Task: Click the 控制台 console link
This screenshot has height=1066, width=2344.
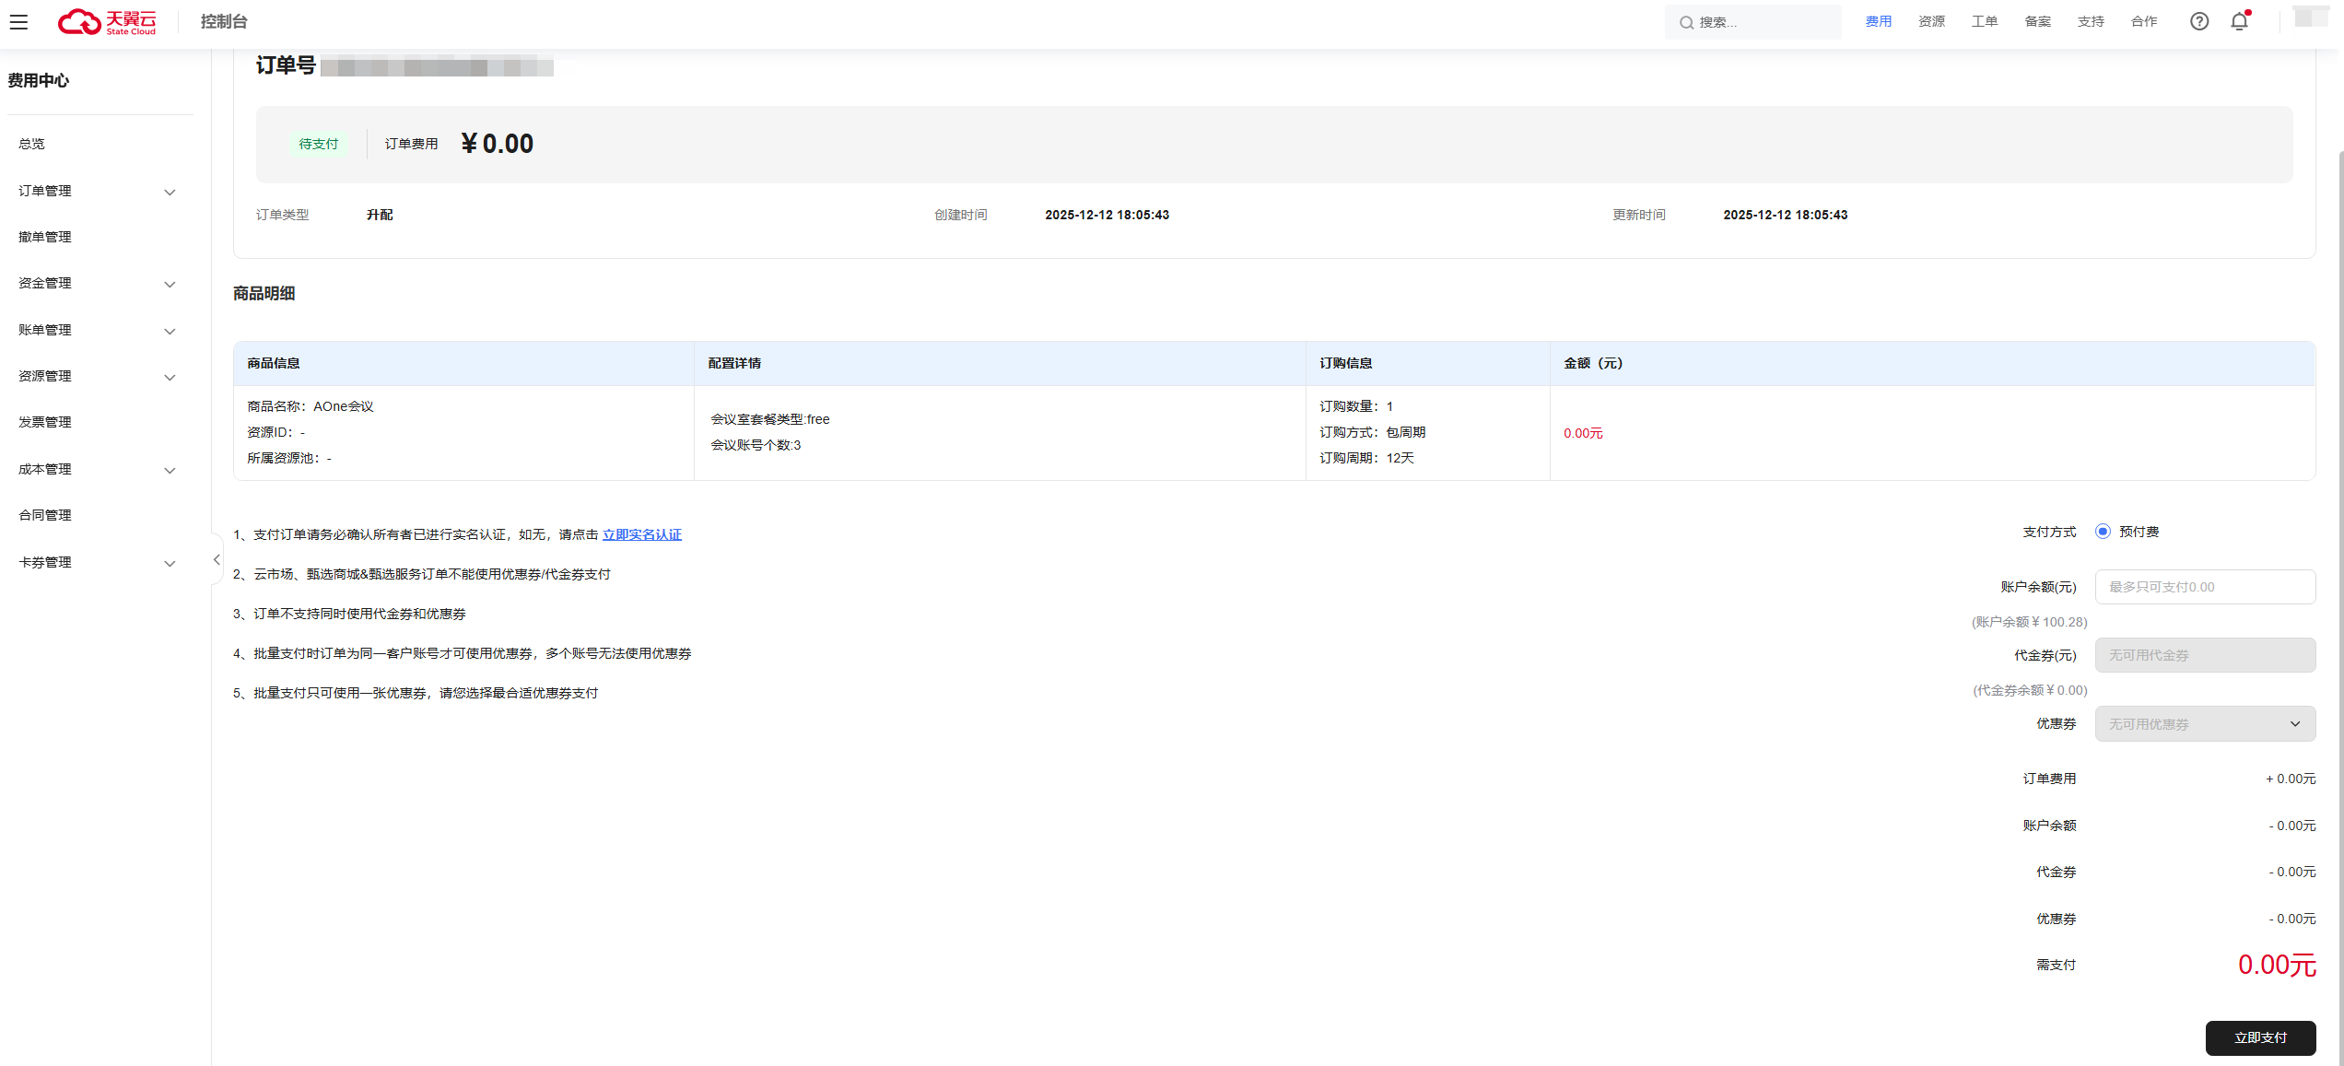Action: coord(224,21)
